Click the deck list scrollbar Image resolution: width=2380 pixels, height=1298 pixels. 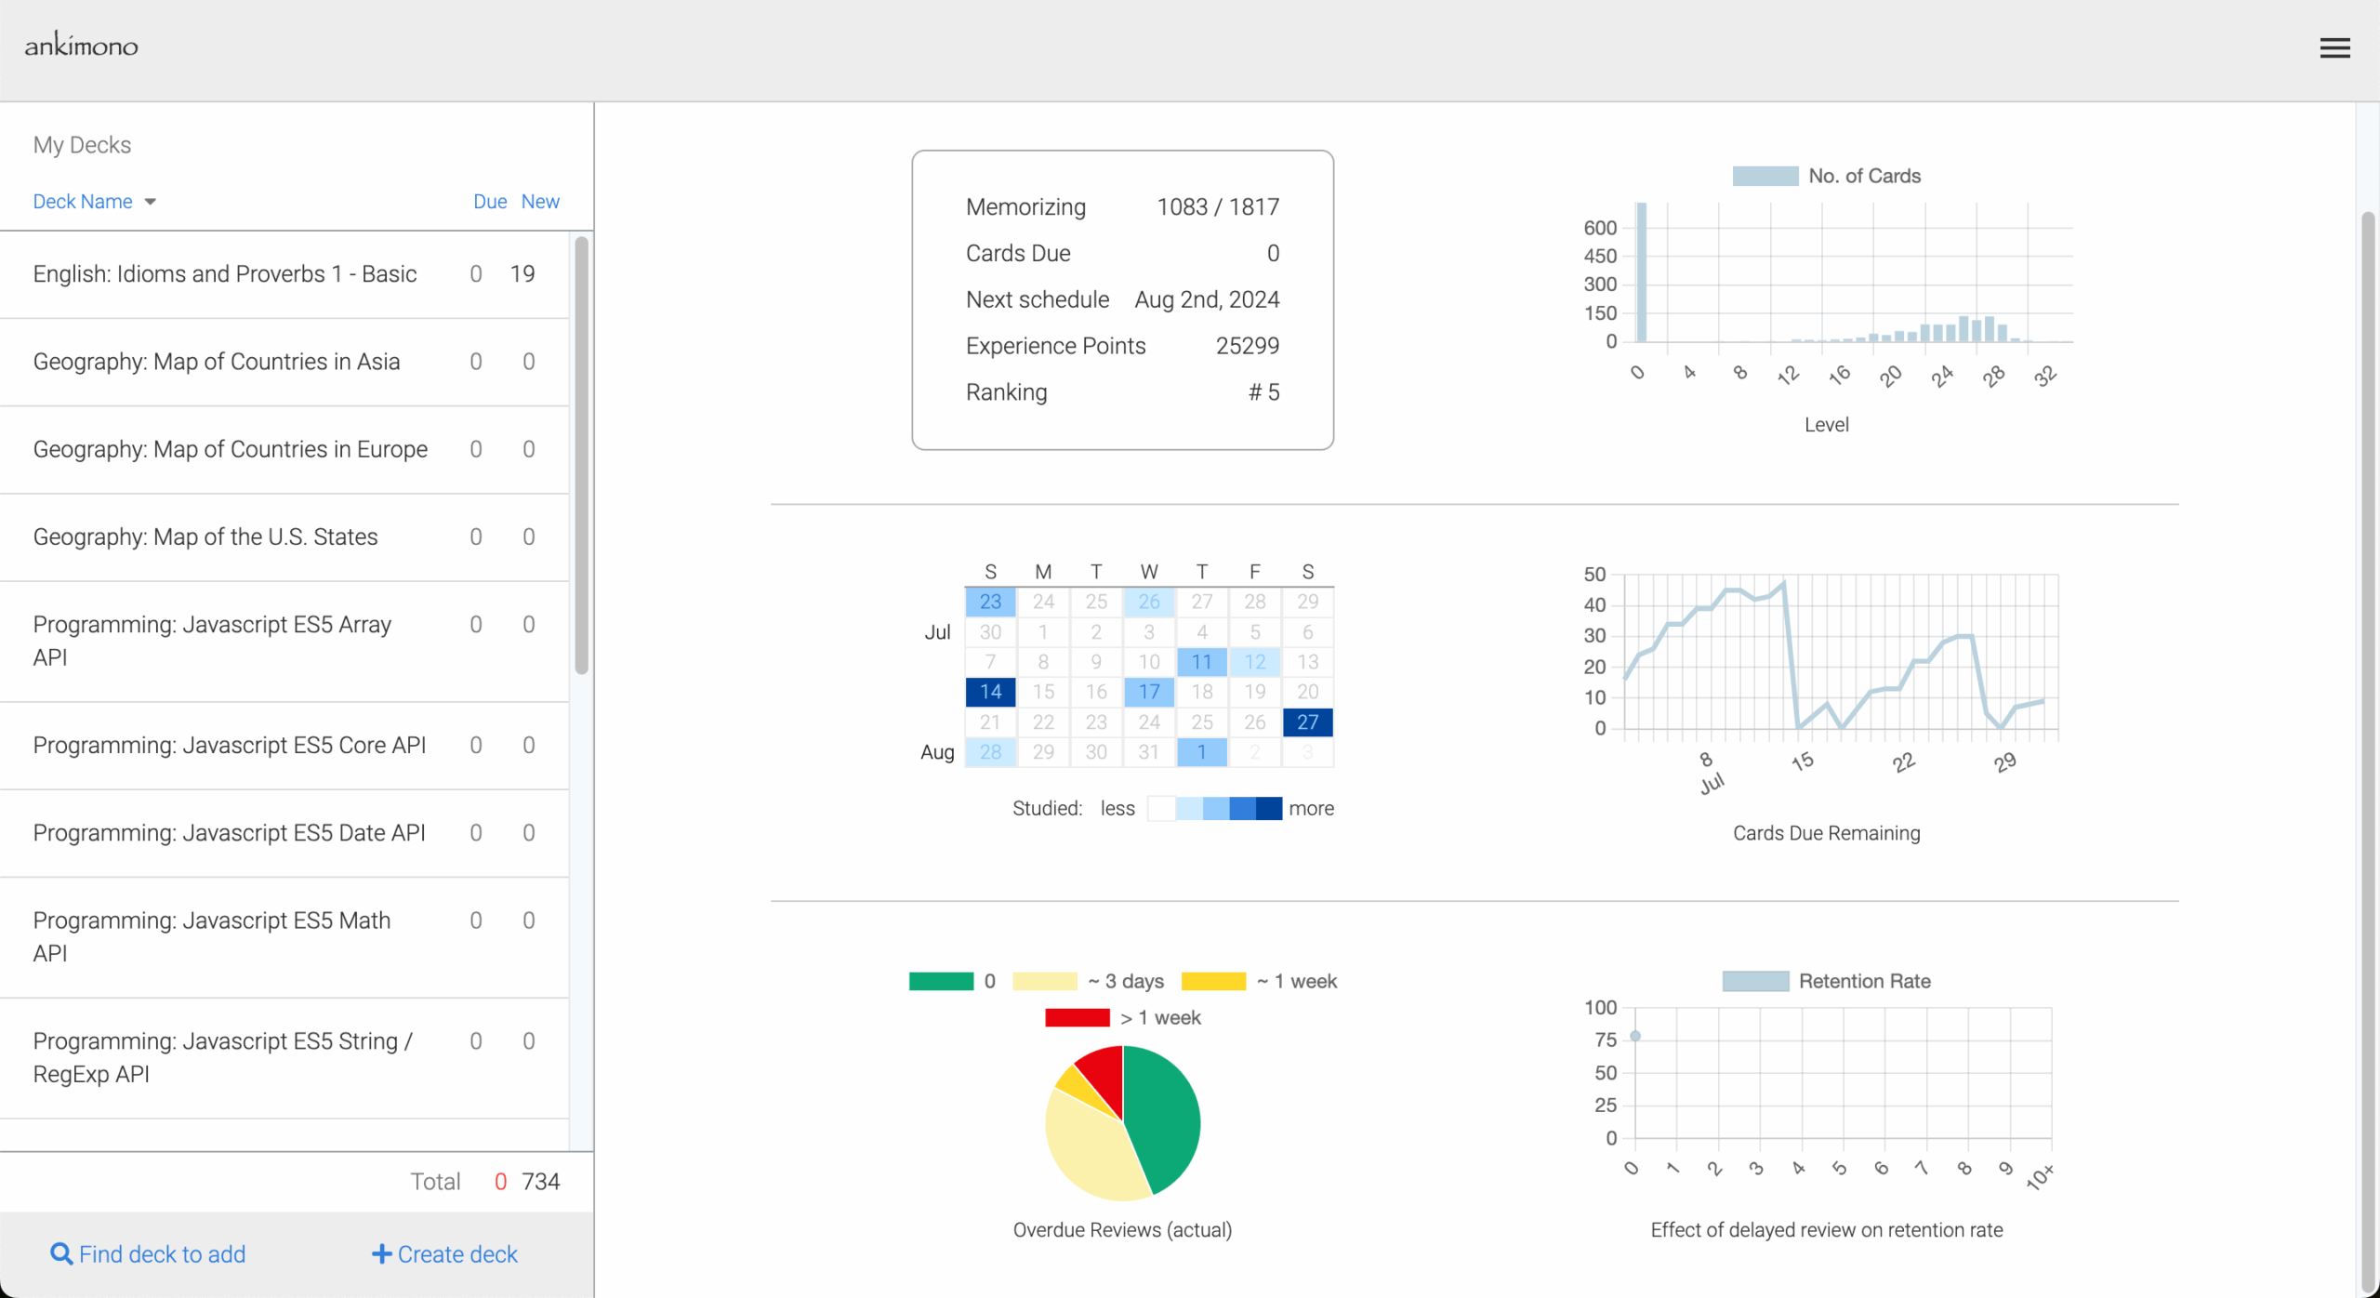582,456
